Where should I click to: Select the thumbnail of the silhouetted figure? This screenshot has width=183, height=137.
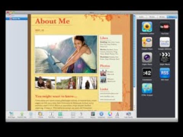87,83
